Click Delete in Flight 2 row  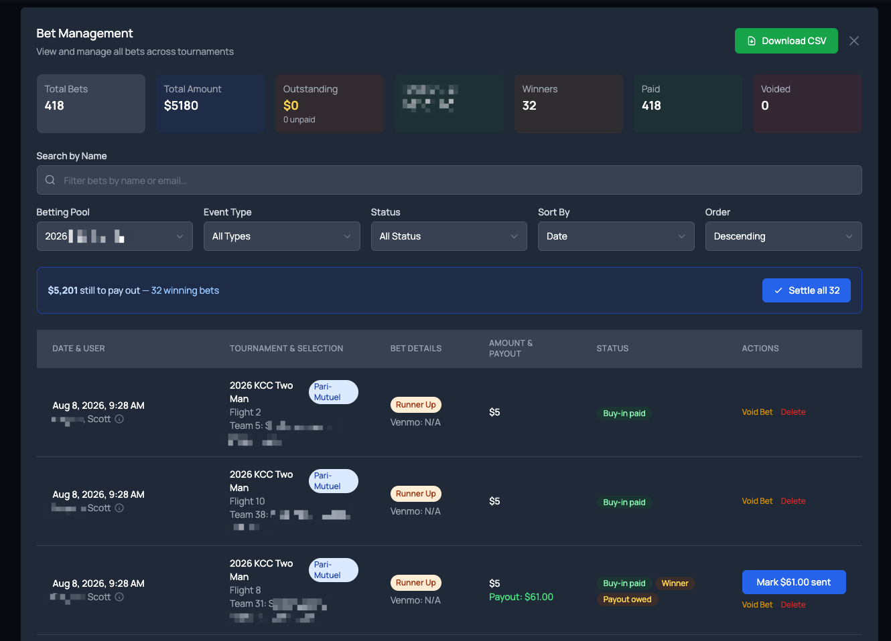[x=793, y=412]
